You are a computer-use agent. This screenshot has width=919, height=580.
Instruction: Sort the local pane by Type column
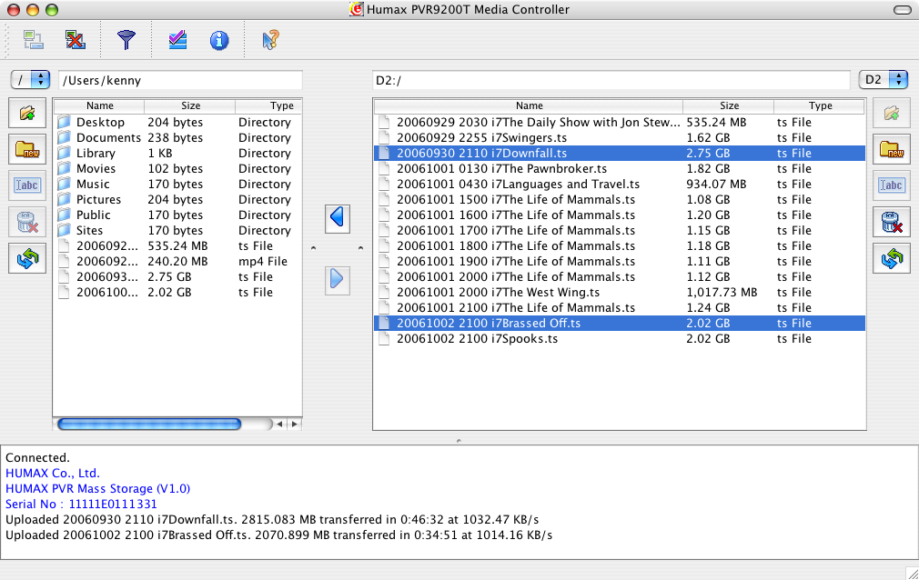(269, 106)
